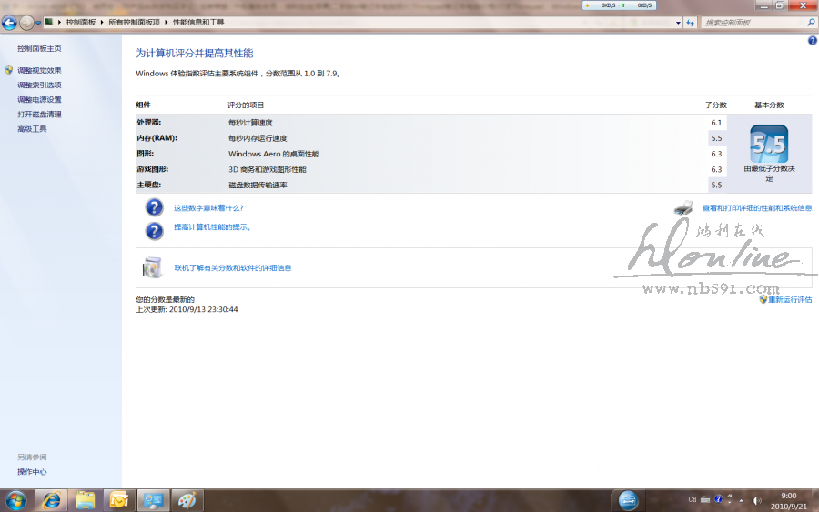The image size is (819, 512).
Task: Launch Internet Explorer from taskbar
Action: [x=51, y=500]
